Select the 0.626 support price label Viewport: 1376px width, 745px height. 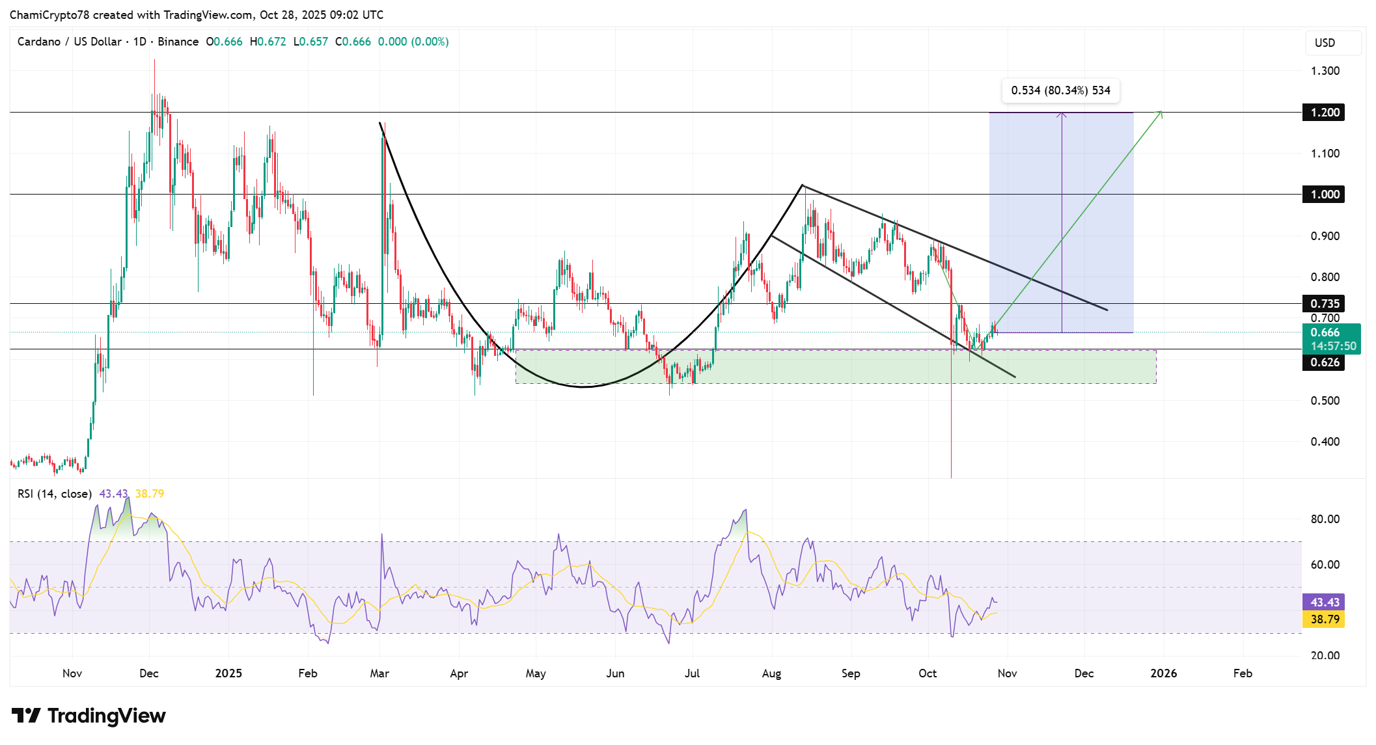(x=1325, y=362)
